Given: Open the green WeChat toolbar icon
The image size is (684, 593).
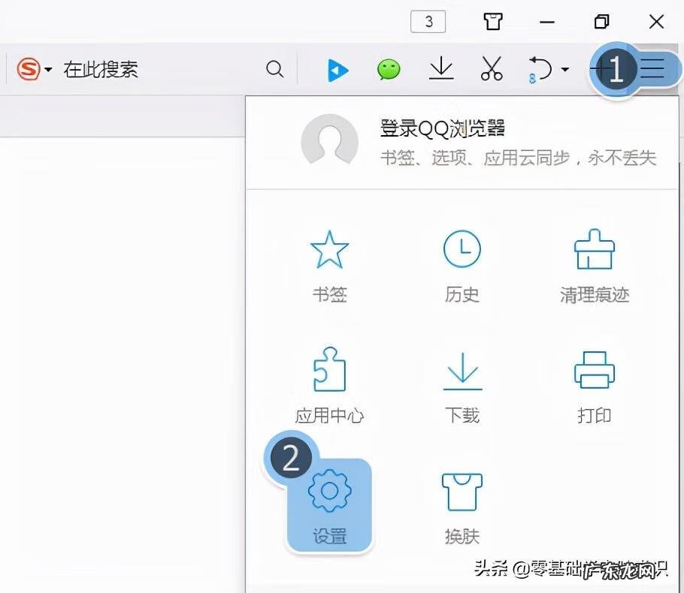Looking at the screenshot, I should (x=389, y=70).
